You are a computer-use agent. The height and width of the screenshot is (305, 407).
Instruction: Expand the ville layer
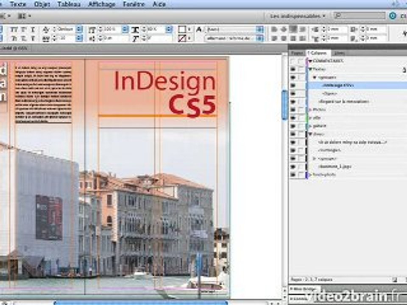click(310, 118)
